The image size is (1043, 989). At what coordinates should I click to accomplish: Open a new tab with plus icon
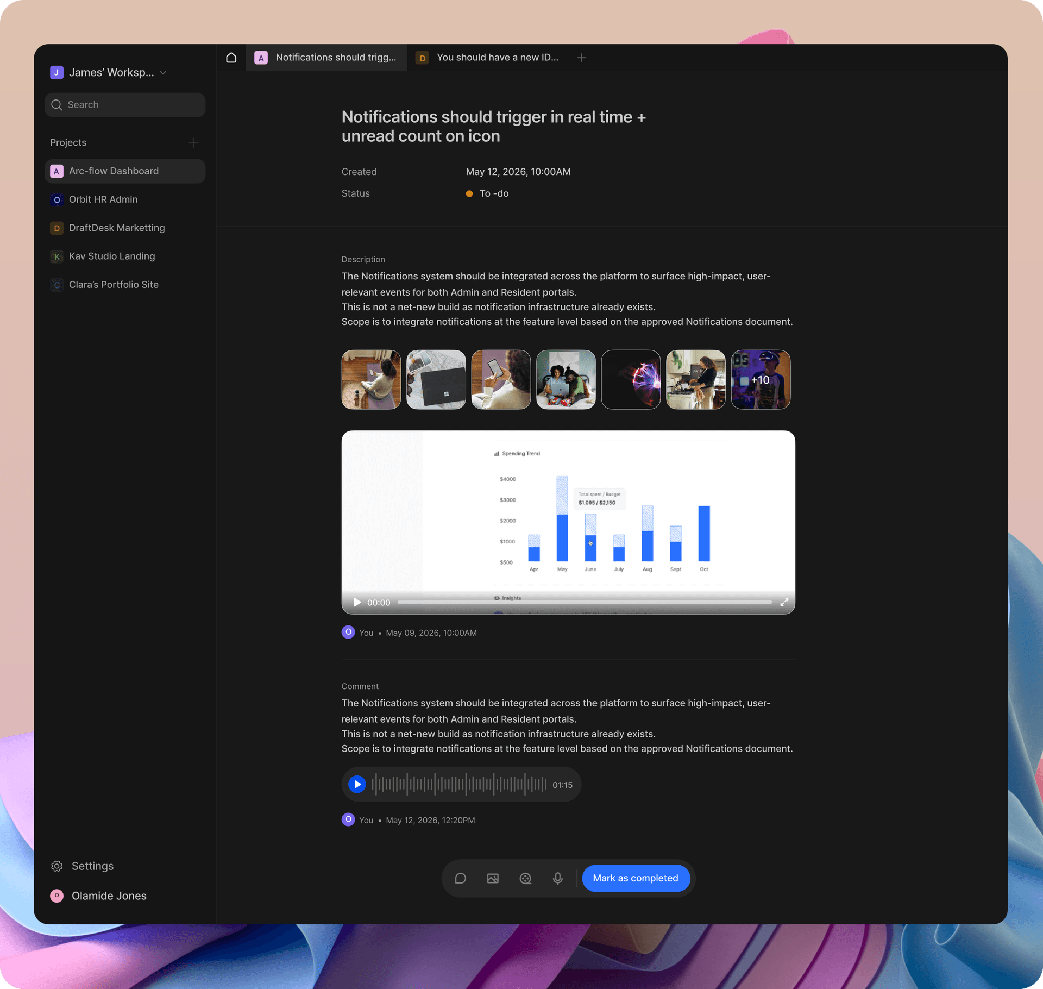581,58
